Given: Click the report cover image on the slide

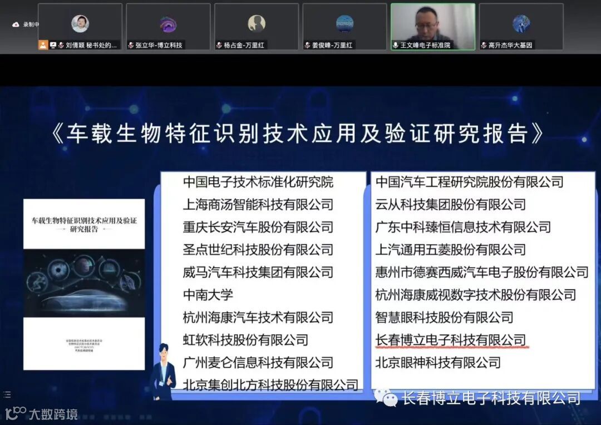Looking at the screenshot, I should tap(84, 284).
